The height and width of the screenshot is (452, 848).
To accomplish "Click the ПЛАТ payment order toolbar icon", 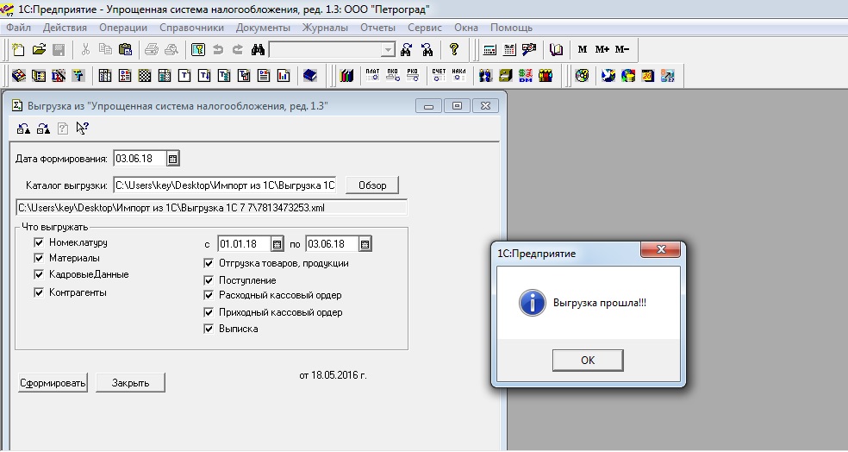I will coord(372,75).
